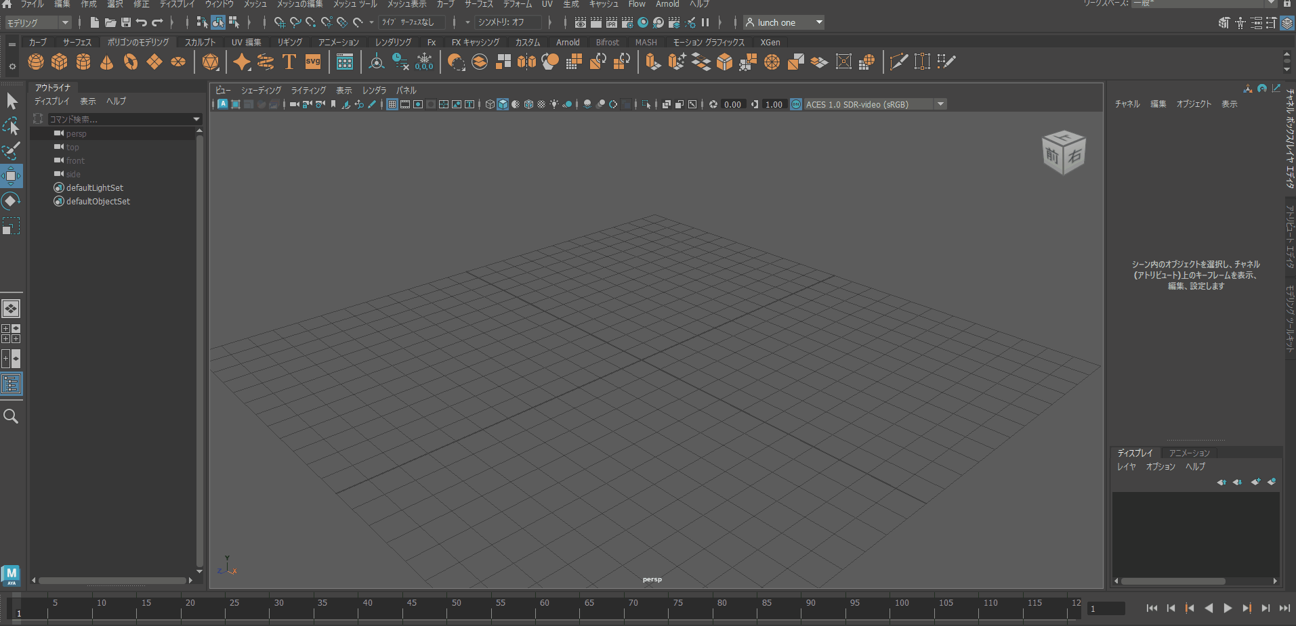Click the view cube in the viewport
This screenshot has height=626, width=1296.
click(1063, 153)
